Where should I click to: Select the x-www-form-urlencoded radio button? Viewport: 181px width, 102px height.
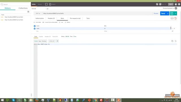(43, 22)
